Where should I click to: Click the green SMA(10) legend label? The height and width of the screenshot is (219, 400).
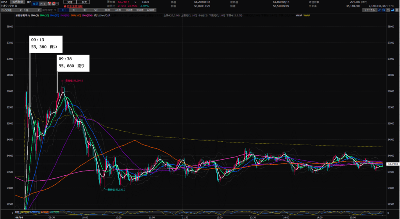pos(45,16)
